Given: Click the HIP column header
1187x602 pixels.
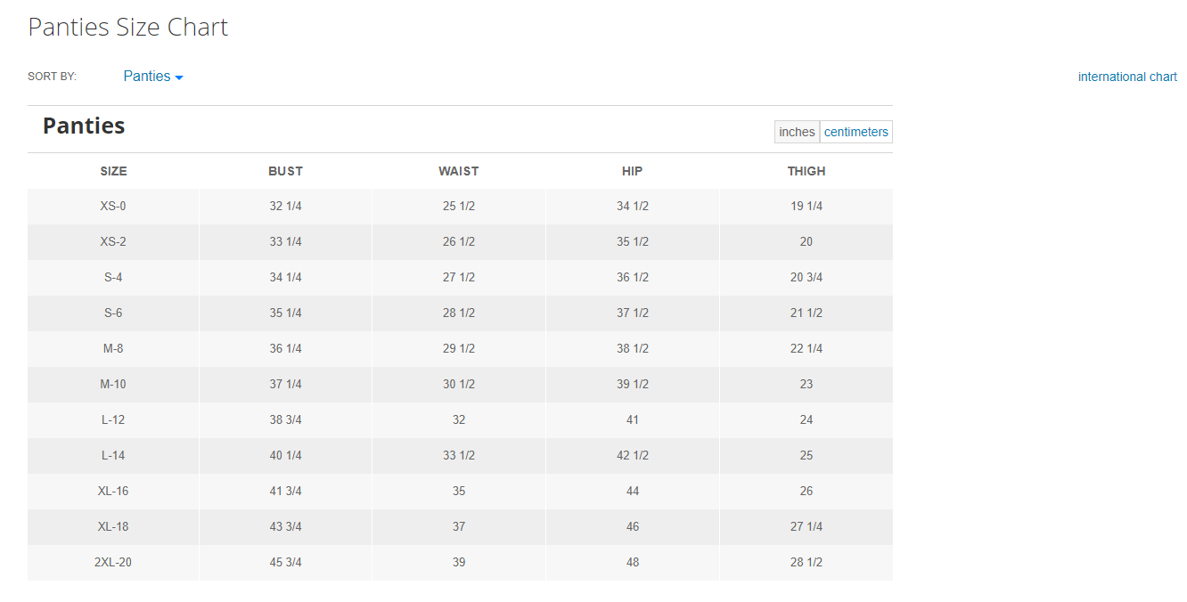Looking at the screenshot, I should tap(632, 171).
